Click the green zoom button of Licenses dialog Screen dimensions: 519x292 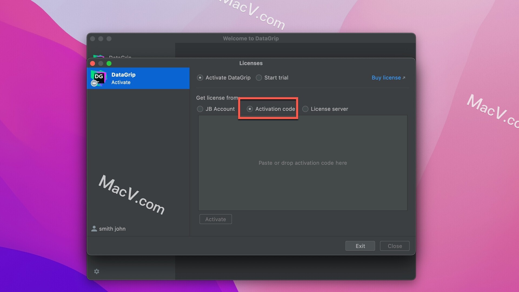pos(109,63)
